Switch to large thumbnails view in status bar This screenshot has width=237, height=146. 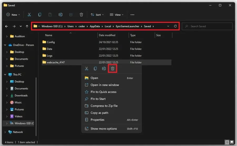(232, 142)
